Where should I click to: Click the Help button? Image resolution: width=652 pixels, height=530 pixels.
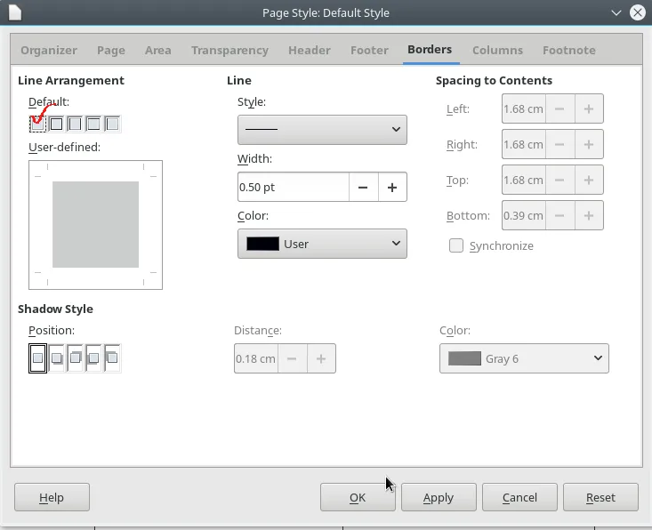52,497
